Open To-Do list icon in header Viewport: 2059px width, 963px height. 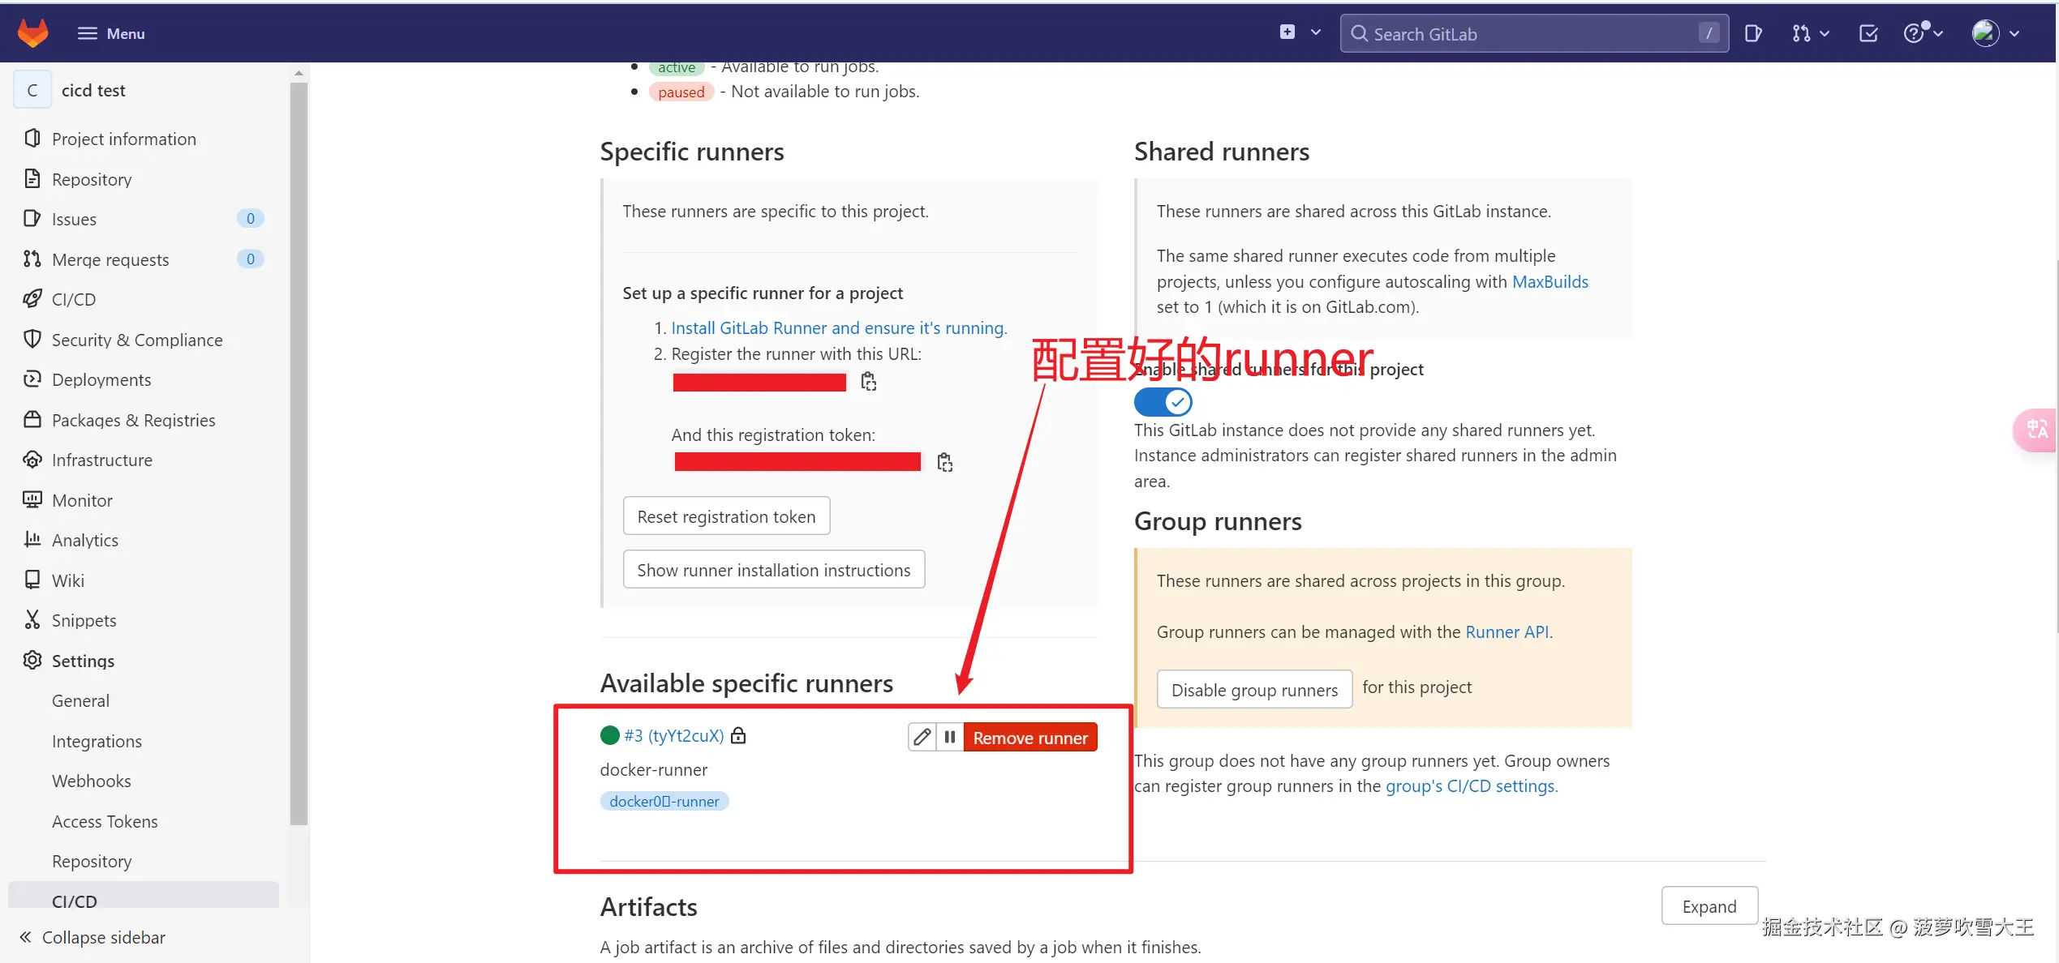(1868, 33)
